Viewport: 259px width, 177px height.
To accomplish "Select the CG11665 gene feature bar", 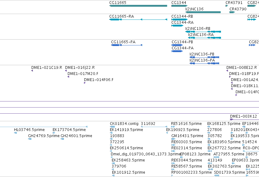I will click(138, 6).
